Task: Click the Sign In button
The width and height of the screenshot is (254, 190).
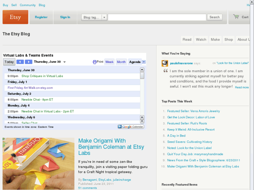Action: [65, 17]
